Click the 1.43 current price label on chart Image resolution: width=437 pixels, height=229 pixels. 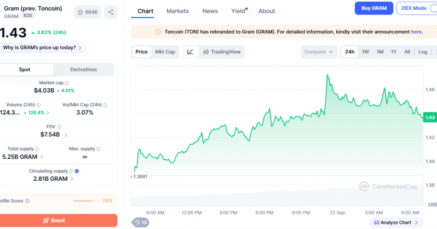(x=430, y=117)
